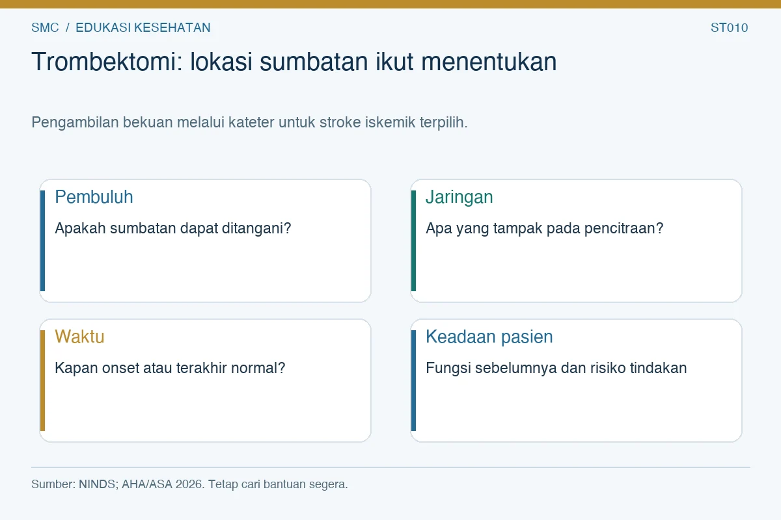Click the SMC breadcrumb label
Screen dimensions: 781x520
[x=45, y=28]
